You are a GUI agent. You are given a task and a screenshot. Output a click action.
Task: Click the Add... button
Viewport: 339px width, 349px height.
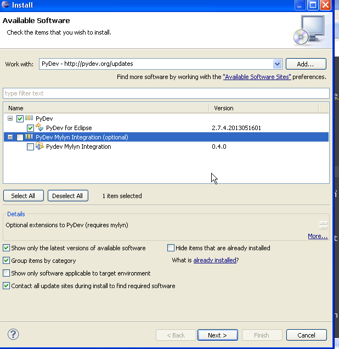point(306,64)
